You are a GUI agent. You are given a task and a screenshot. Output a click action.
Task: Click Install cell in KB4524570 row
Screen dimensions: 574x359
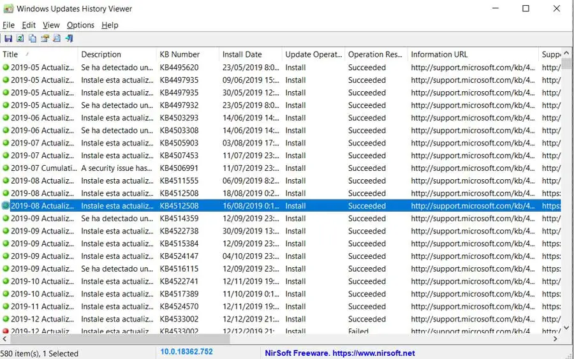tap(295, 306)
